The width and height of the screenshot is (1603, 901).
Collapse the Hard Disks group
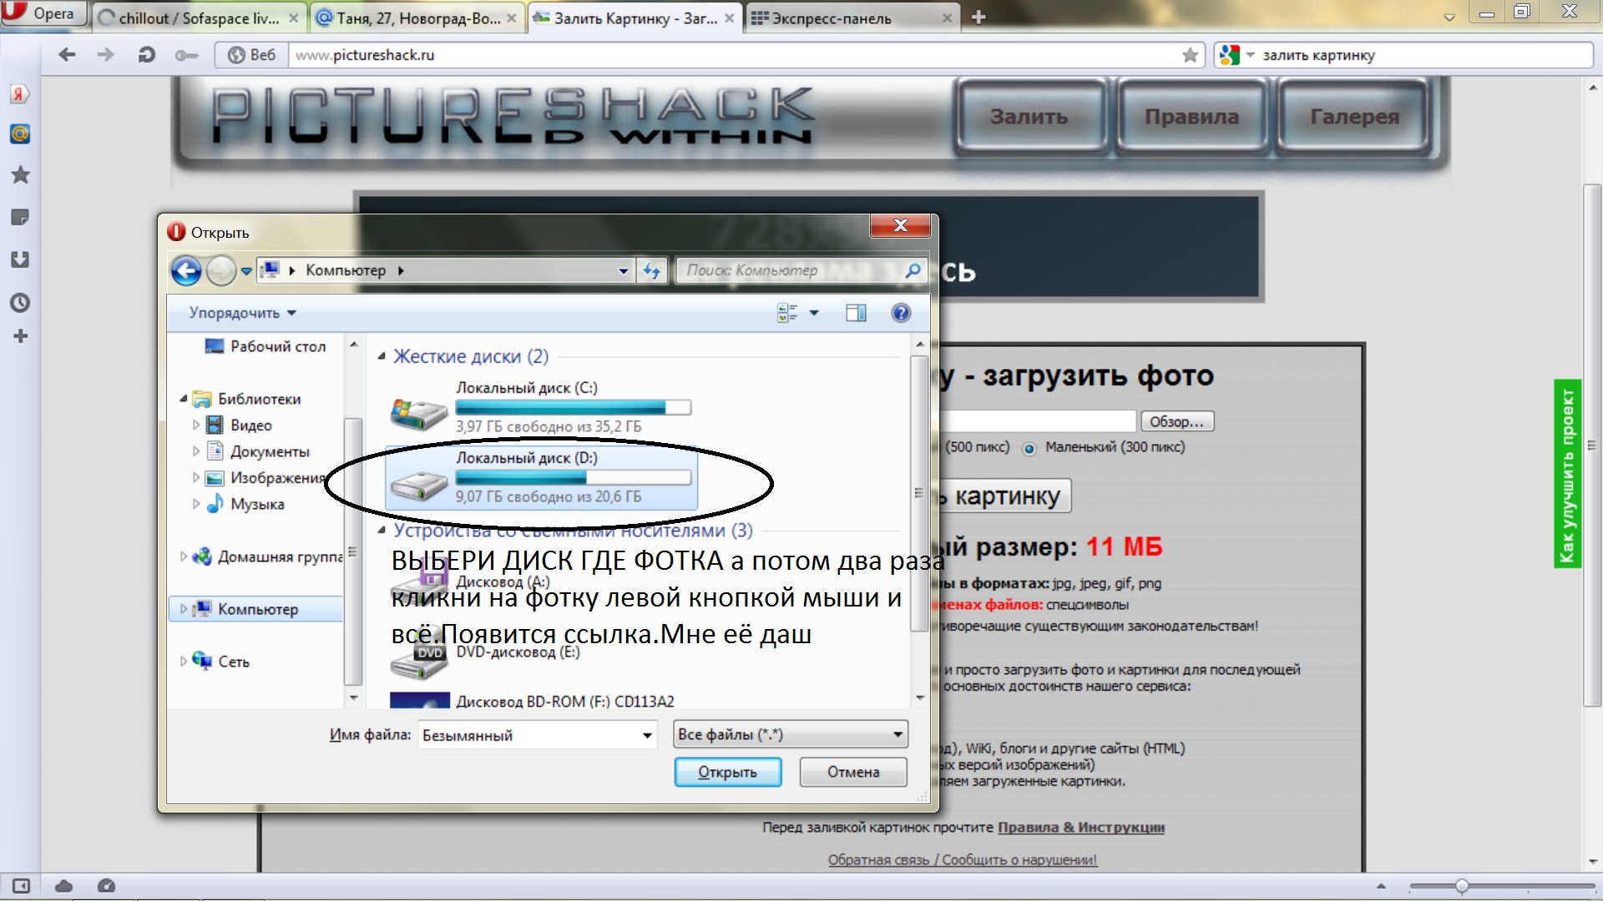(x=382, y=356)
